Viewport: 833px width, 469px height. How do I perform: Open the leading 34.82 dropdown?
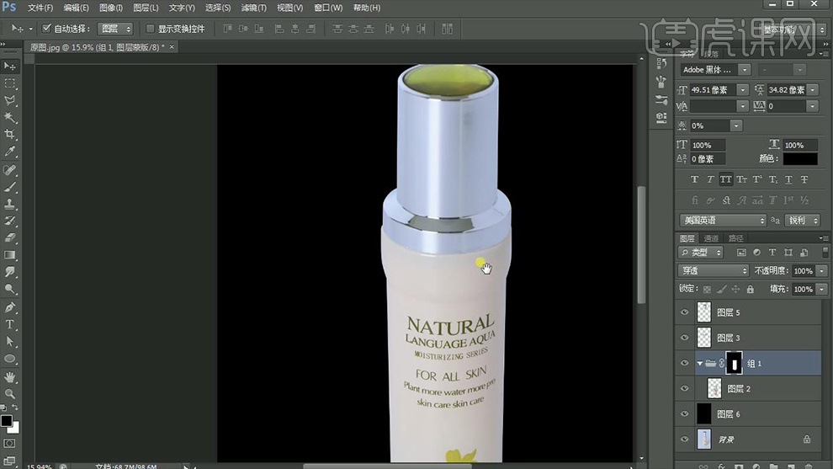(812, 90)
